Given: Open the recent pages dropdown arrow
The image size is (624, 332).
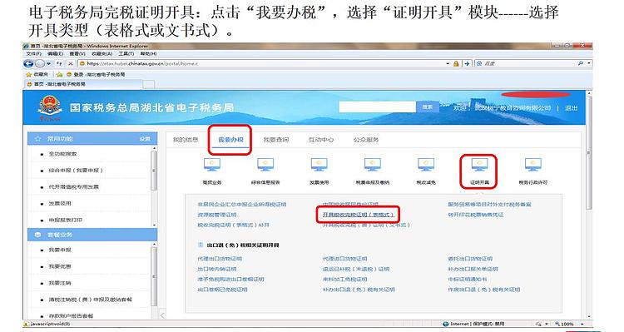Looking at the screenshot, I should [x=49, y=63].
